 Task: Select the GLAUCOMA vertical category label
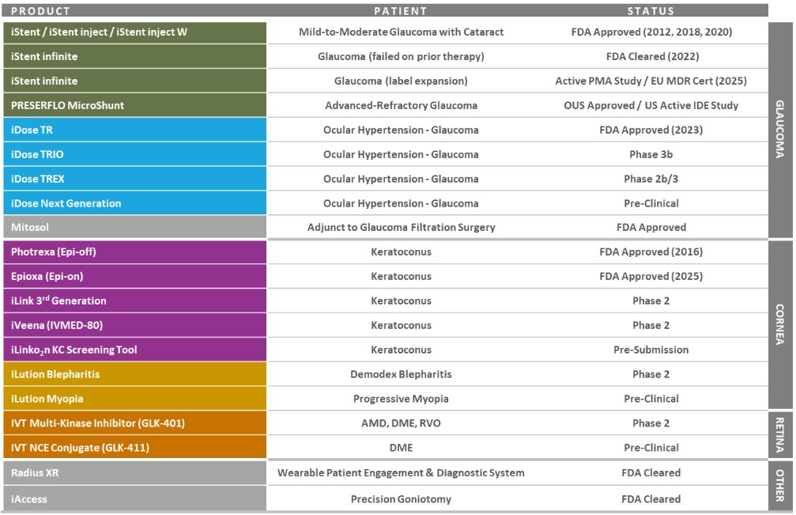(x=781, y=130)
